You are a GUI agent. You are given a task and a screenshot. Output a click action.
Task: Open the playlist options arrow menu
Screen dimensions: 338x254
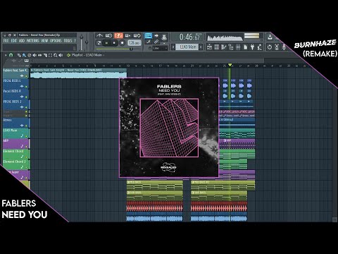(6, 55)
